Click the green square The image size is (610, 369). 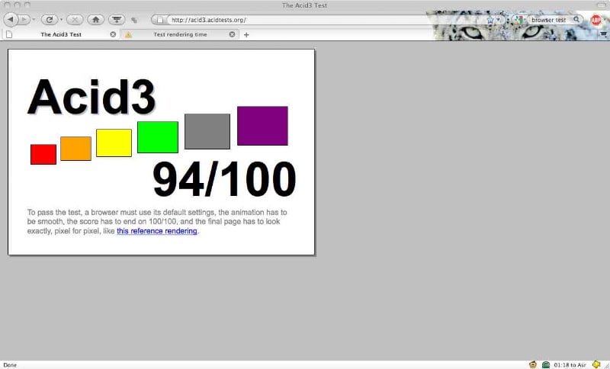tap(158, 137)
